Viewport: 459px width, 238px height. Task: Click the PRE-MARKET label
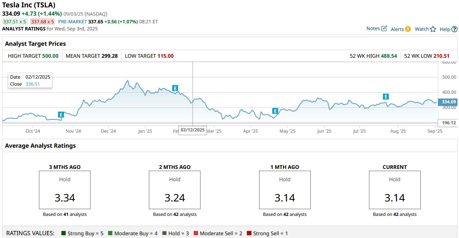point(72,21)
